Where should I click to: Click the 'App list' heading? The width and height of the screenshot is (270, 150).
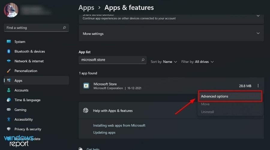pyautogui.click(x=85, y=52)
